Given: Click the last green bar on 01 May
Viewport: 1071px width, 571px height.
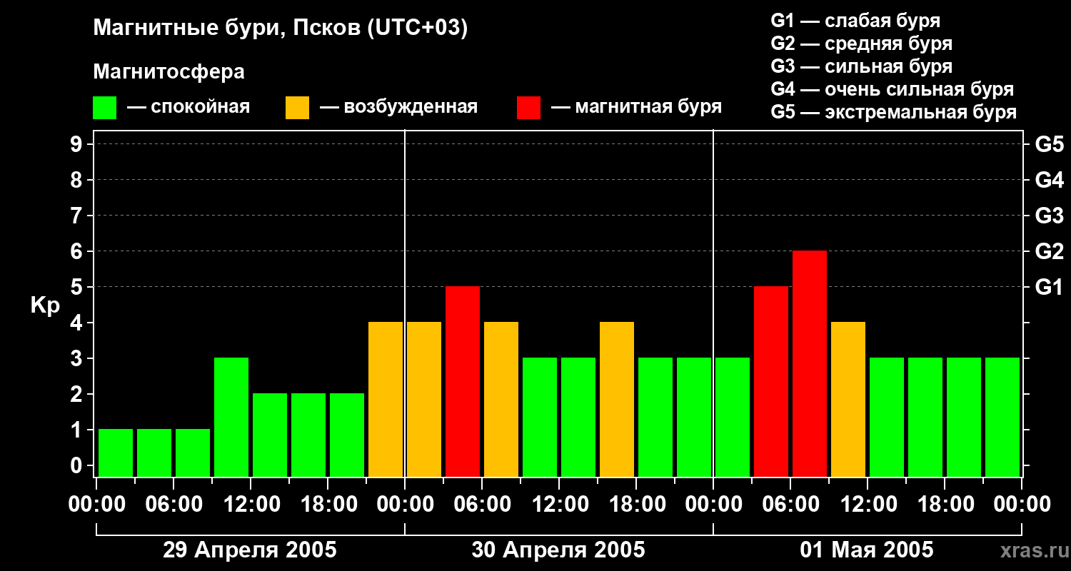Looking at the screenshot, I should pyautogui.click(x=1002, y=417).
